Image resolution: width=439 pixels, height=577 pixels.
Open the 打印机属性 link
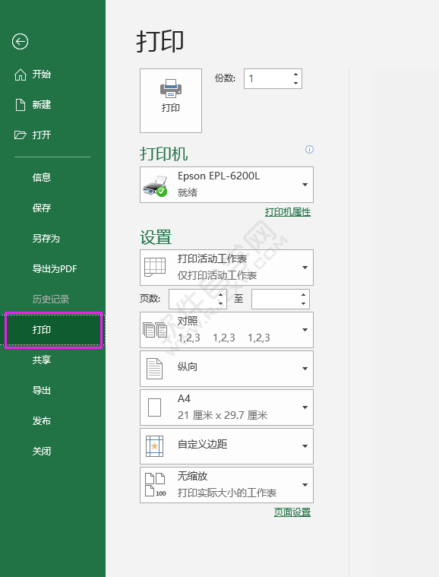point(288,212)
